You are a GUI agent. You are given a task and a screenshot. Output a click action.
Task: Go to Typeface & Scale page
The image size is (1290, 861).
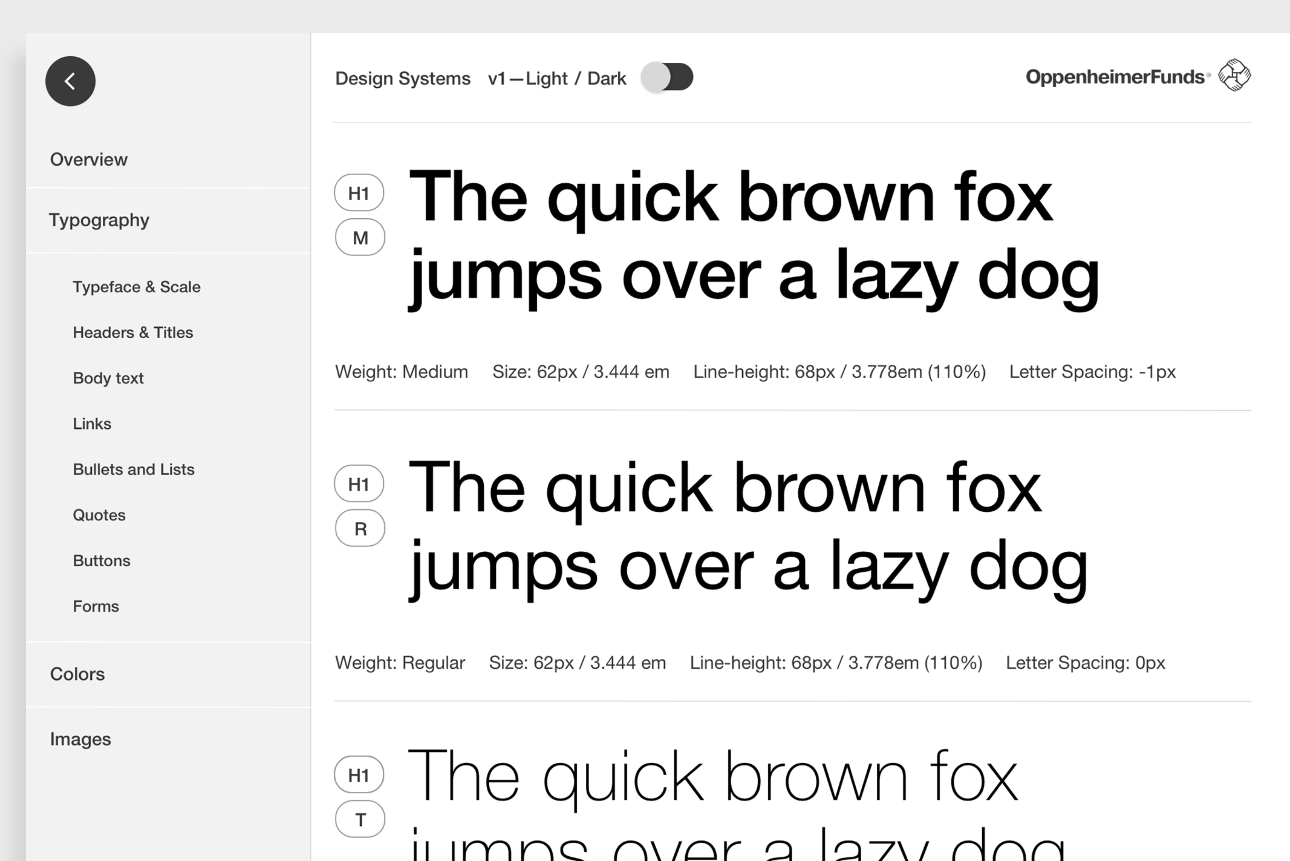(x=137, y=287)
